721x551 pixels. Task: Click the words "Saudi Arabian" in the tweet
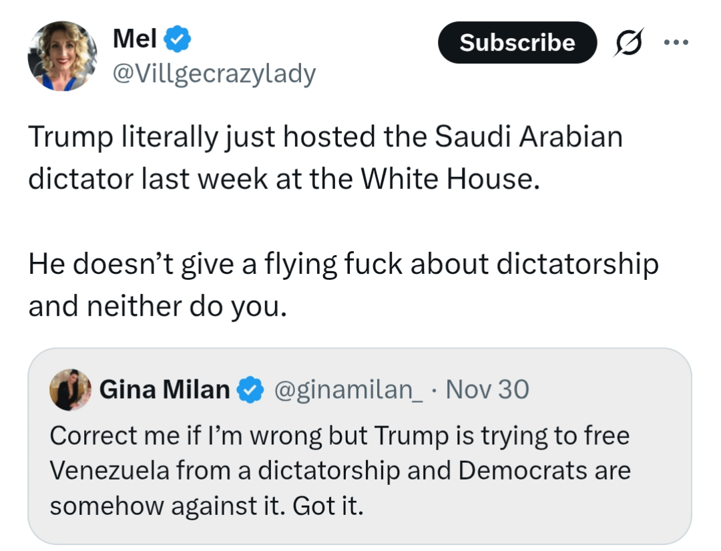tap(529, 138)
